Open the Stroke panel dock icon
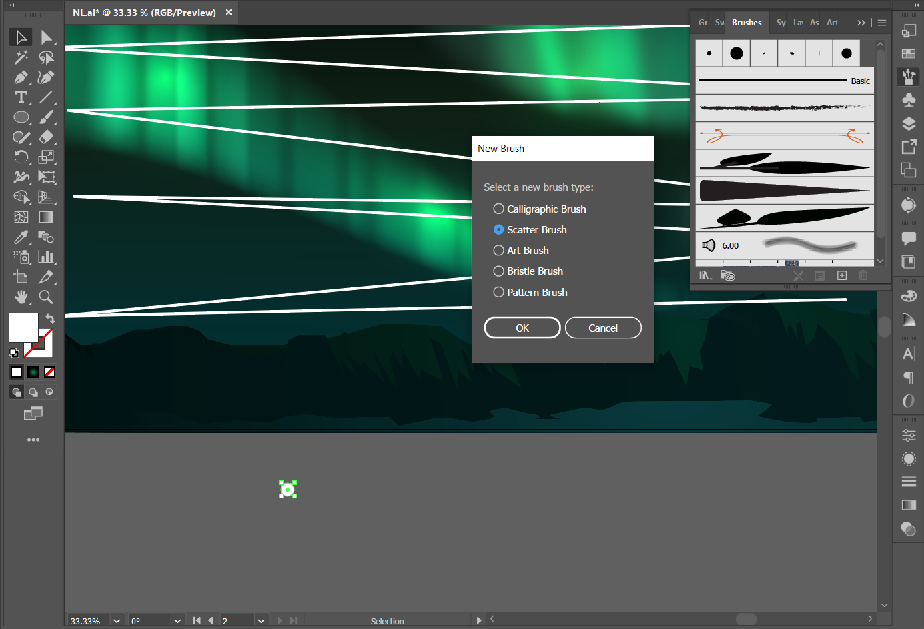Image resolution: width=924 pixels, height=629 pixels. point(909,482)
